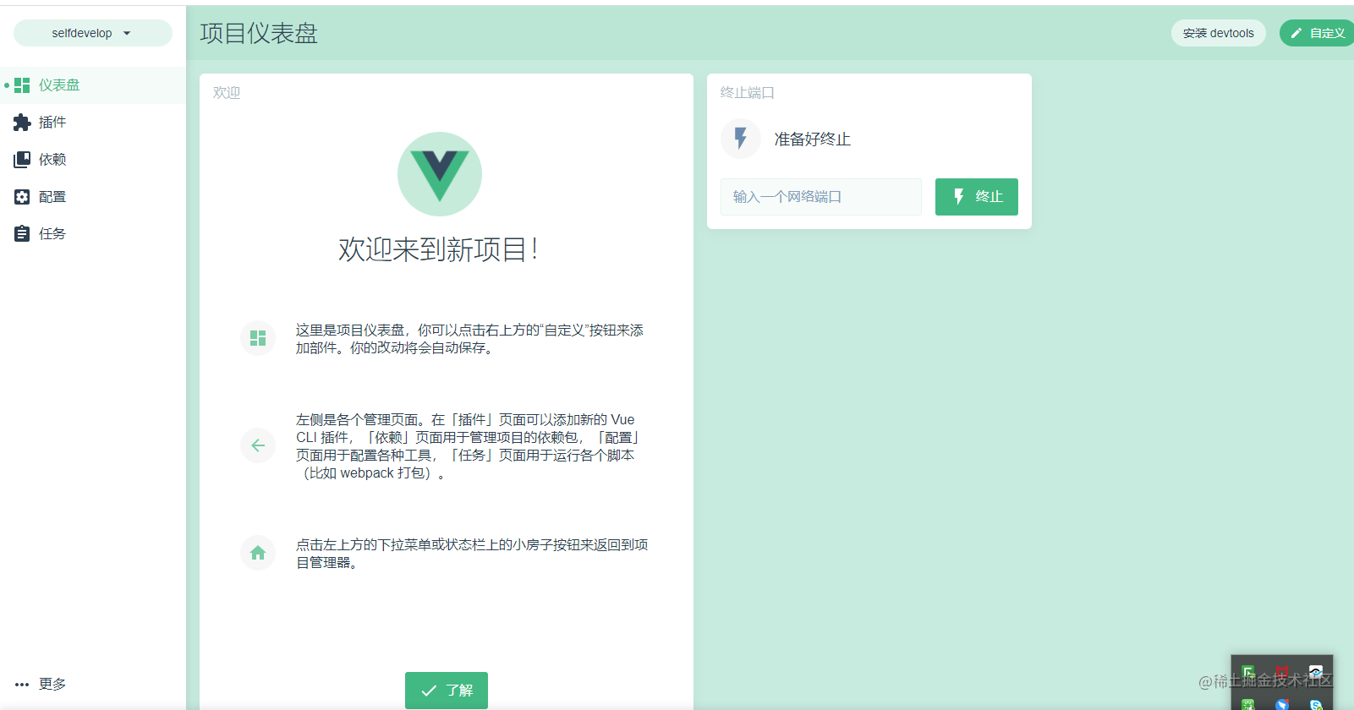This screenshot has height=710, width=1354.
Task: Click the lightning bolt icon beside 准备好终止
Action: point(741,139)
